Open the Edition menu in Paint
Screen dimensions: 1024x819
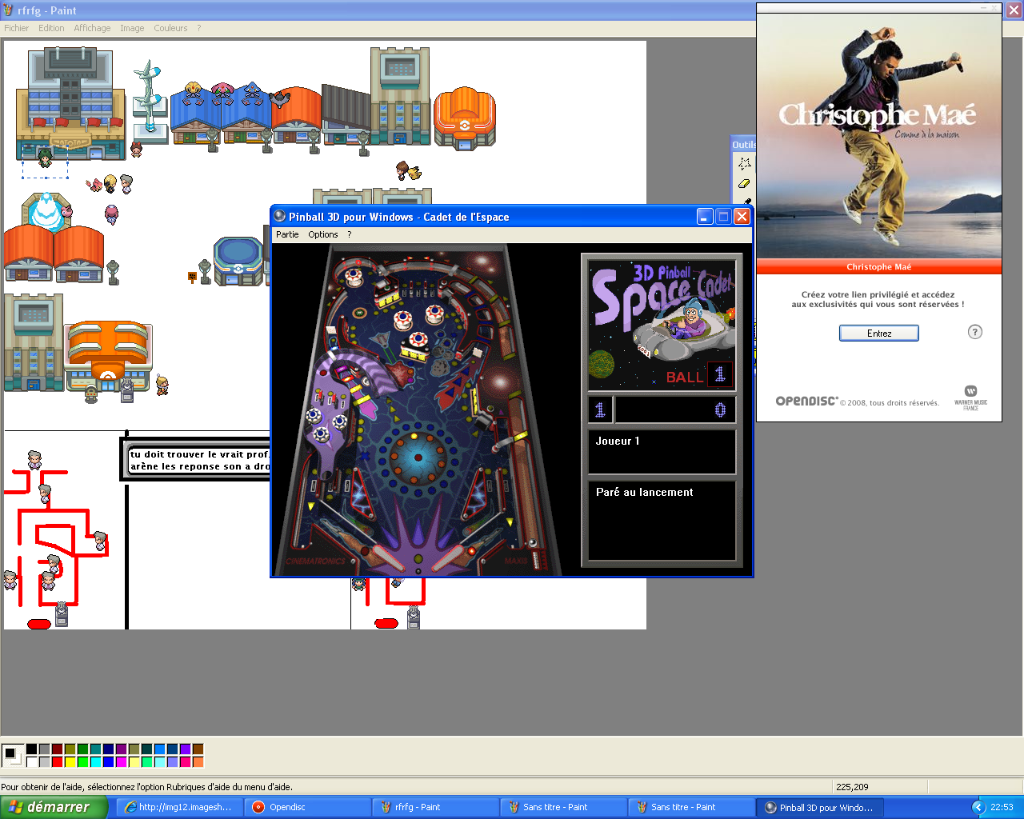pos(51,28)
